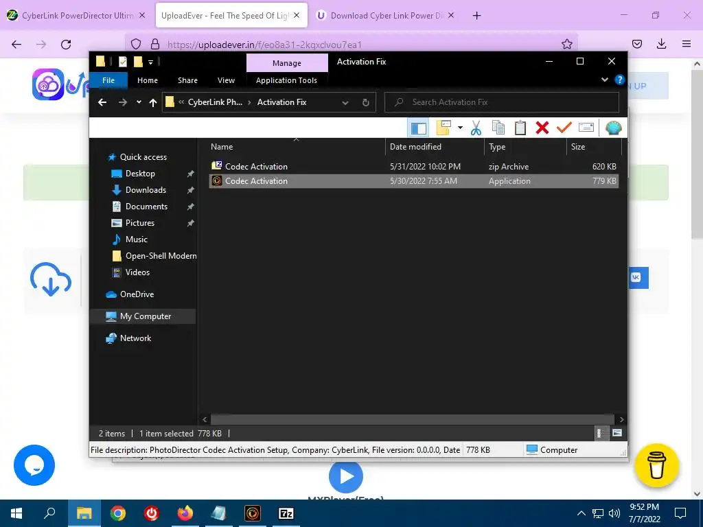Open the File tab in Explorer

[108, 80]
